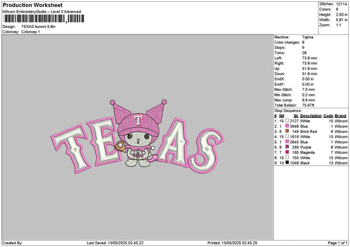350x247 pixels.
Task: Click the 'Last Saved: 13/05/2025 02.45.22' text
Action: click(x=115, y=243)
